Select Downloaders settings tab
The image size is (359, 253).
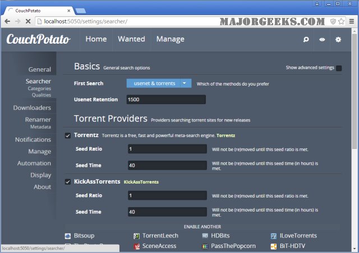tap(32, 108)
